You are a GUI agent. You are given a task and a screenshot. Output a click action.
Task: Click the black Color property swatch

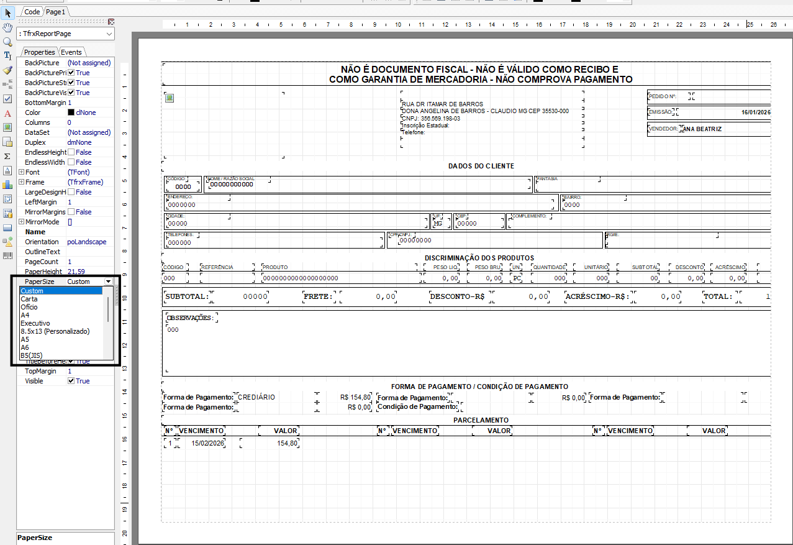(x=71, y=112)
